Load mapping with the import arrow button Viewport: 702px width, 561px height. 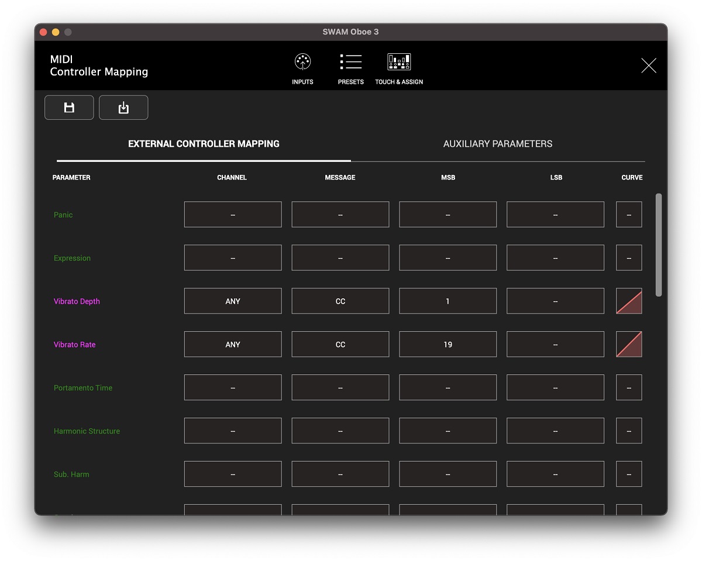123,108
